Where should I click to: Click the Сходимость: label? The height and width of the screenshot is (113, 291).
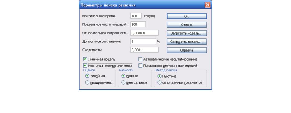pyautogui.click(x=92, y=50)
